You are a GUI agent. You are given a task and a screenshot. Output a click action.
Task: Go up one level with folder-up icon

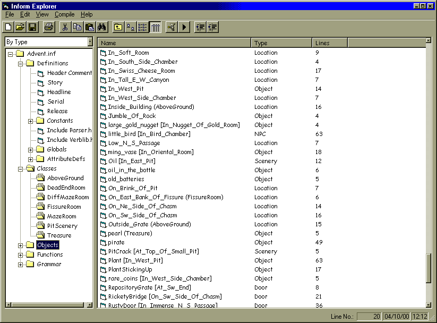point(118,27)
